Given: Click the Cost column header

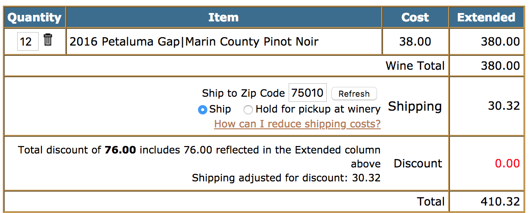Looking at the screenshot, I should pos(415,17).
